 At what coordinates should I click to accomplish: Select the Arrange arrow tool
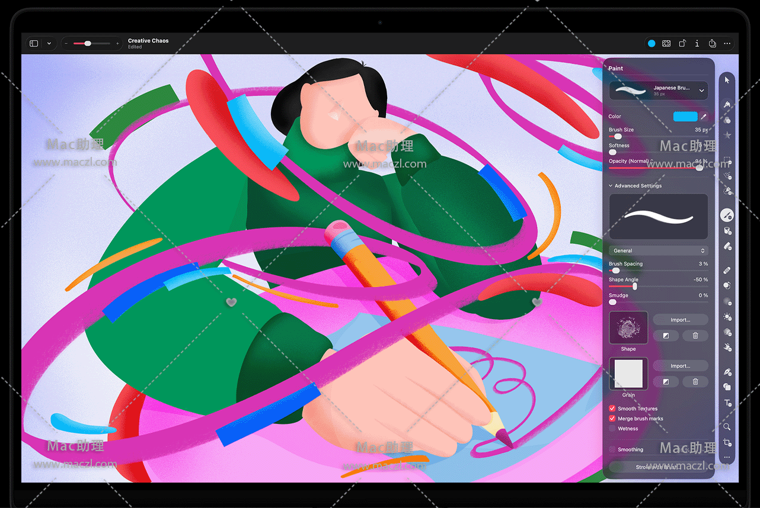click(727, 81)
